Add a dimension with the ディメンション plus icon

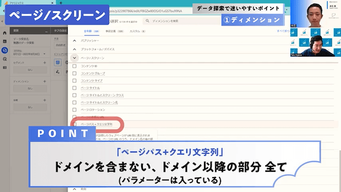(45, 82)
